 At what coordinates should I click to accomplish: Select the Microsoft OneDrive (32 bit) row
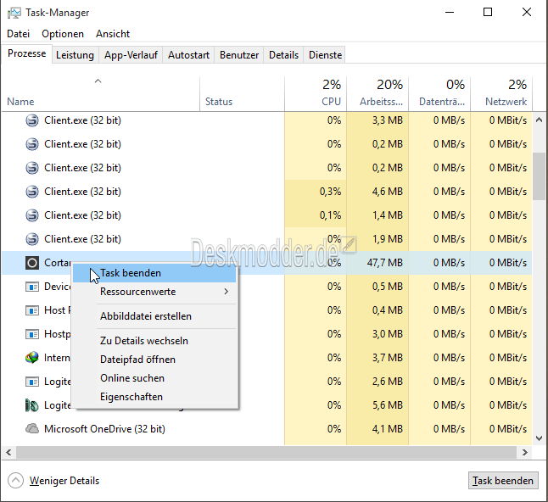pos(267,428)
